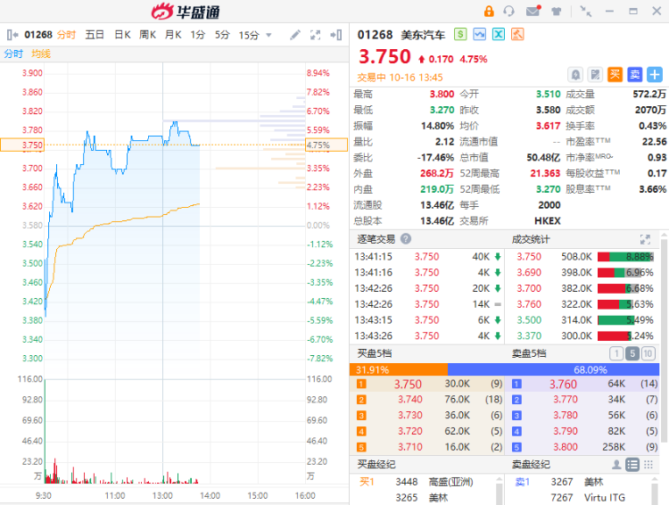The height and width of the screenshot is (505, 669).
Task: Click ask level 5 price 3.800
Action: pyautogui.click(x=566, y=447)
